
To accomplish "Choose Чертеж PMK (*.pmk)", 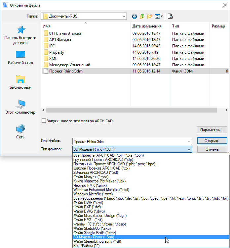I will (x=151, y=185).
